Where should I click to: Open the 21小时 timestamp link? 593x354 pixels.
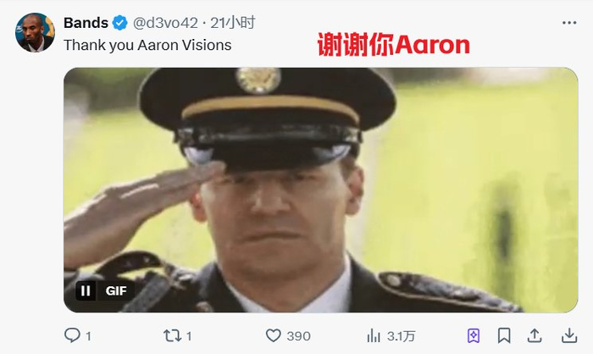coord(233,23)
